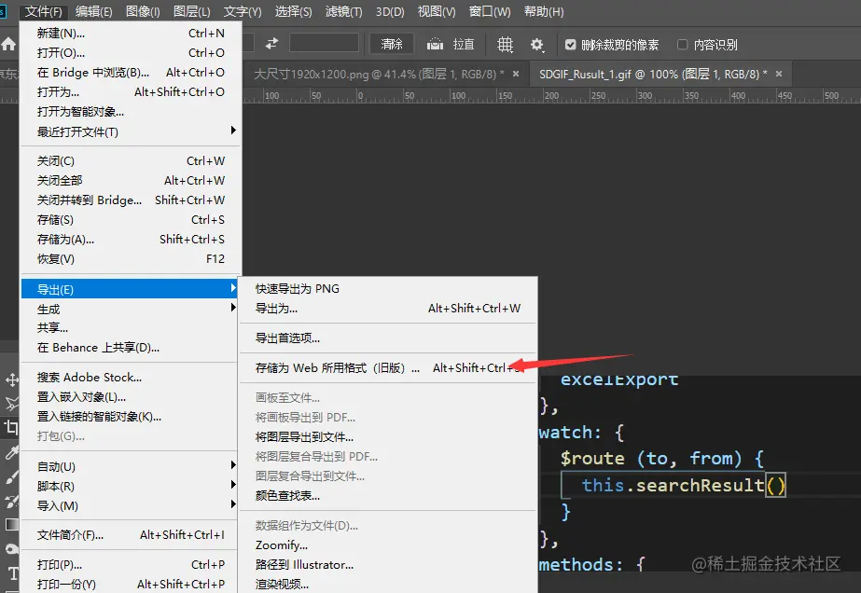Expand 最近打开文件(T) submenu
This screenshot has width=861, height=593.
click(131, 131)
